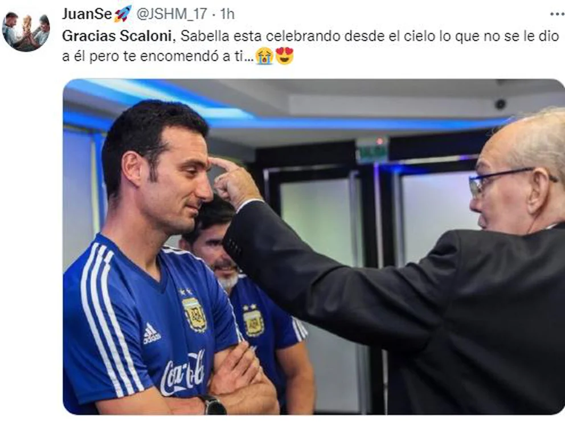Screen dimensions: 565x424
Task: Click the wristwatch in the photo
Action: (x=214, y=405)
